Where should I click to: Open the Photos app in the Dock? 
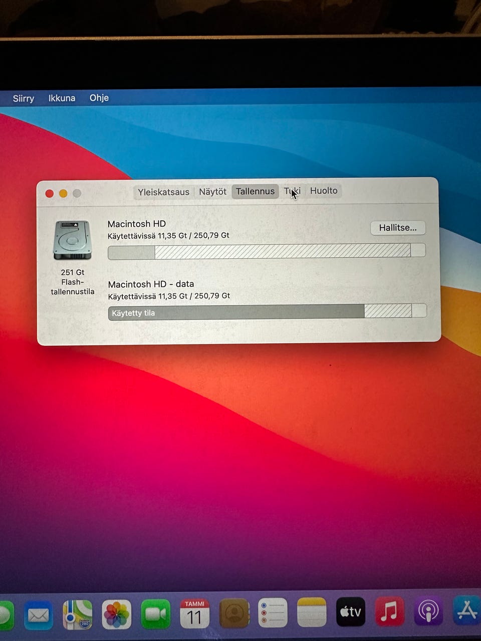[116, 614]
